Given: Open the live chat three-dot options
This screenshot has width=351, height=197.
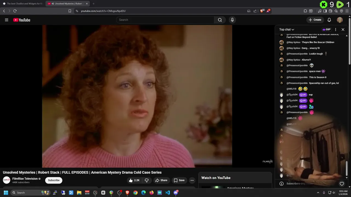Looking at the screenshot, I should 336,30.
